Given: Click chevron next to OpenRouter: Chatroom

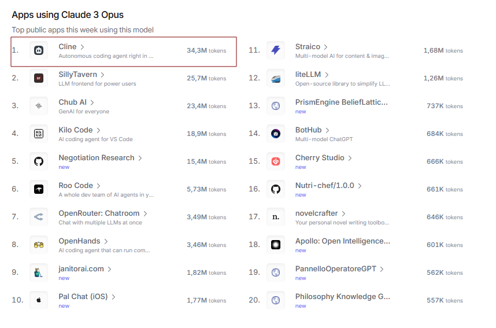Looking at the screenshot, I should [x=145, y=213].
